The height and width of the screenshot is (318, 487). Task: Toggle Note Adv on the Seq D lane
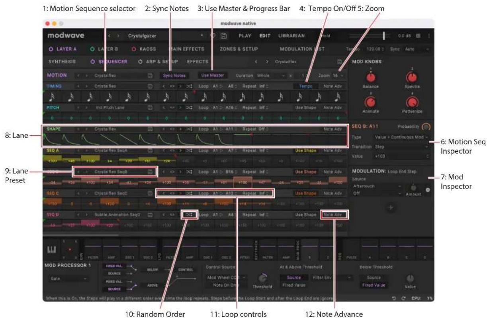coord(334,215)
